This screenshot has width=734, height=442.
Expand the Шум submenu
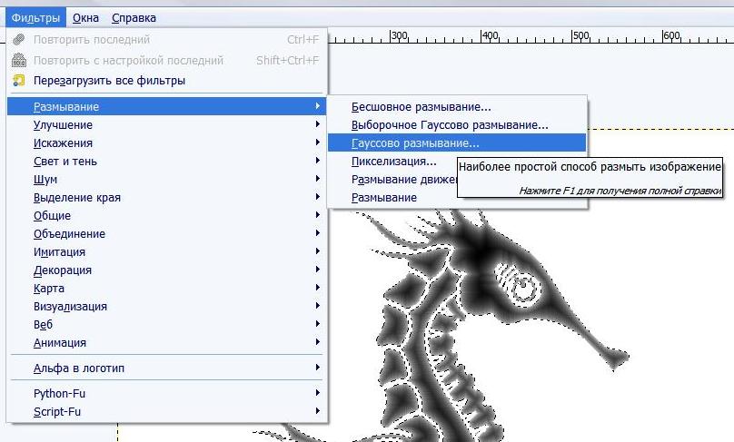[x=167, y=180]
